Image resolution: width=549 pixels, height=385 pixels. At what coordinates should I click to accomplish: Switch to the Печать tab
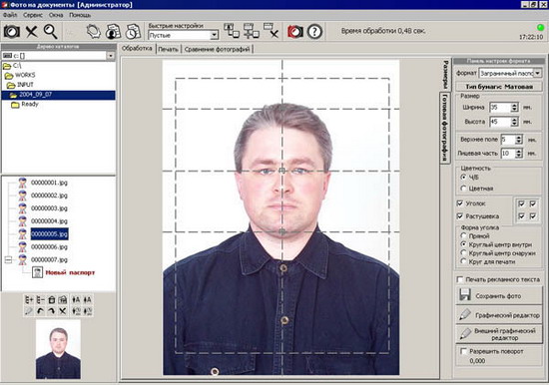[168, 49]
